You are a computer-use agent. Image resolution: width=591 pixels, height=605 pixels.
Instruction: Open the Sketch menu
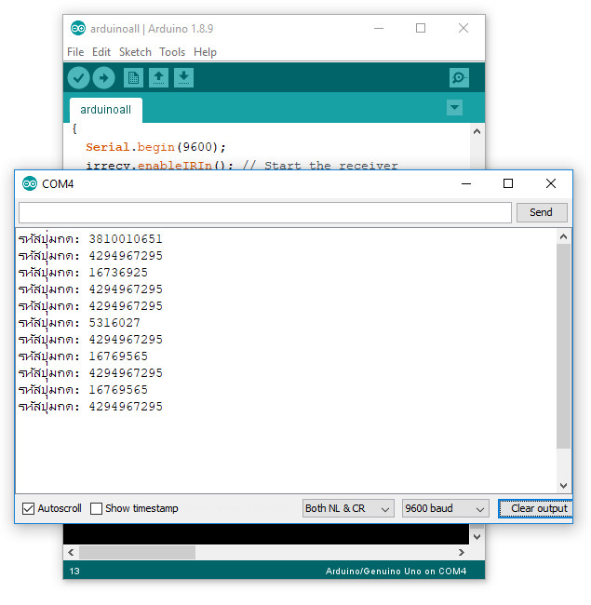click(135, 52)
